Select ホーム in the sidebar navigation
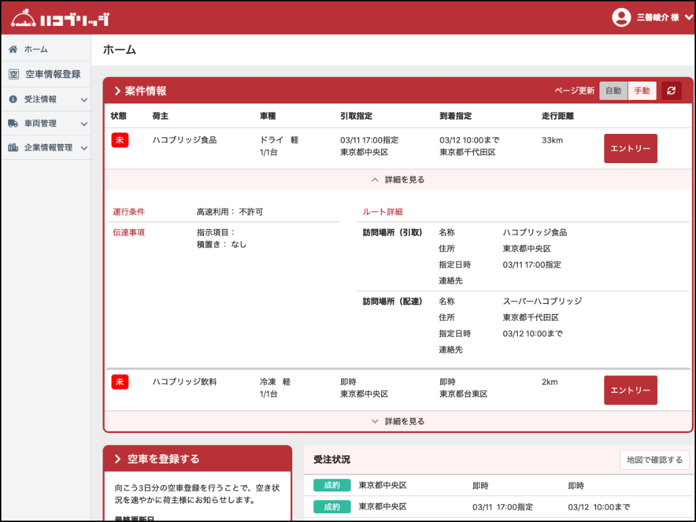The height and width of the screenshot is (522, 696). point(33,49)
